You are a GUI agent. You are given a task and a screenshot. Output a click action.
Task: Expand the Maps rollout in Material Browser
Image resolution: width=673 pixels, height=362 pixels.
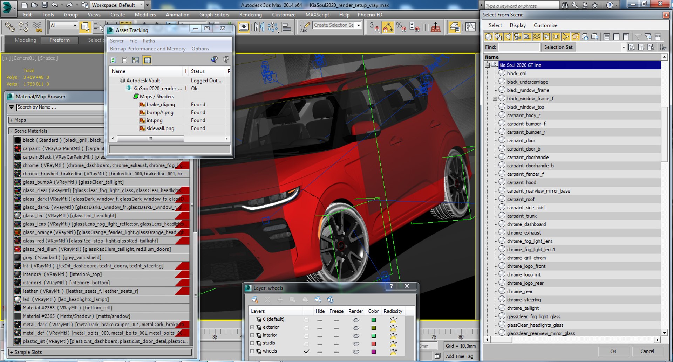click(56, 120)
